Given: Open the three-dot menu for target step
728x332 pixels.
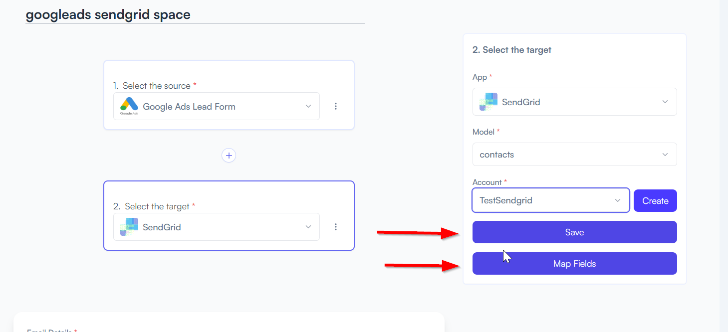Looking at the screenshot, I should pyautogui.click(x=336, y=227).
